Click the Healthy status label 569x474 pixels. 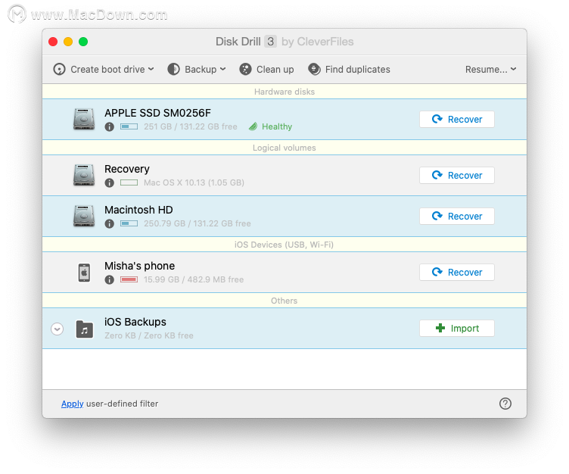click(277, 126)
